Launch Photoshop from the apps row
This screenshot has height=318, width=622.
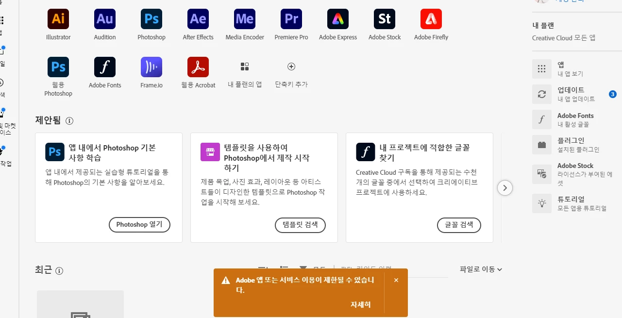(151, 19)
